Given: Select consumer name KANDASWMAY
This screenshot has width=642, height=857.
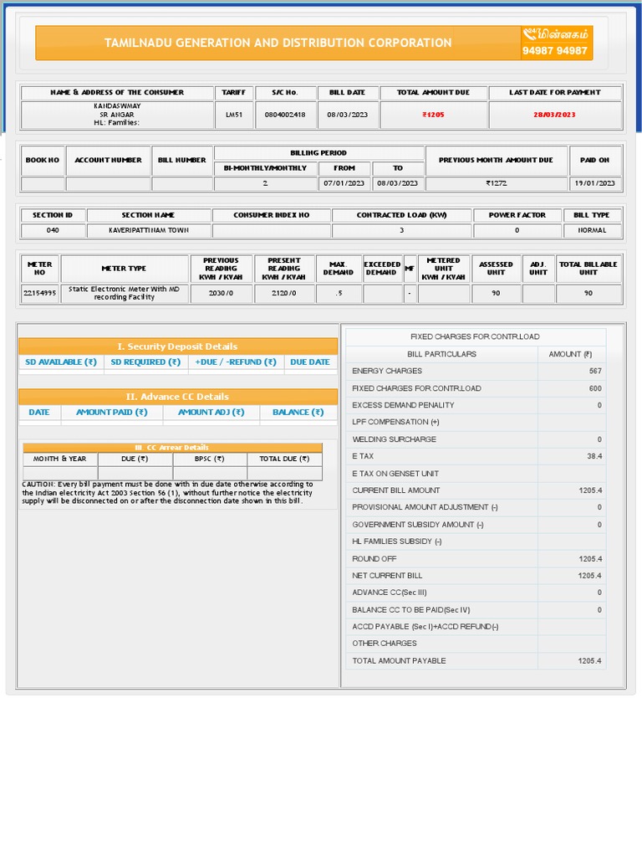Looking at the screenshot, I should pyautogui.click(x=117, y=106).
